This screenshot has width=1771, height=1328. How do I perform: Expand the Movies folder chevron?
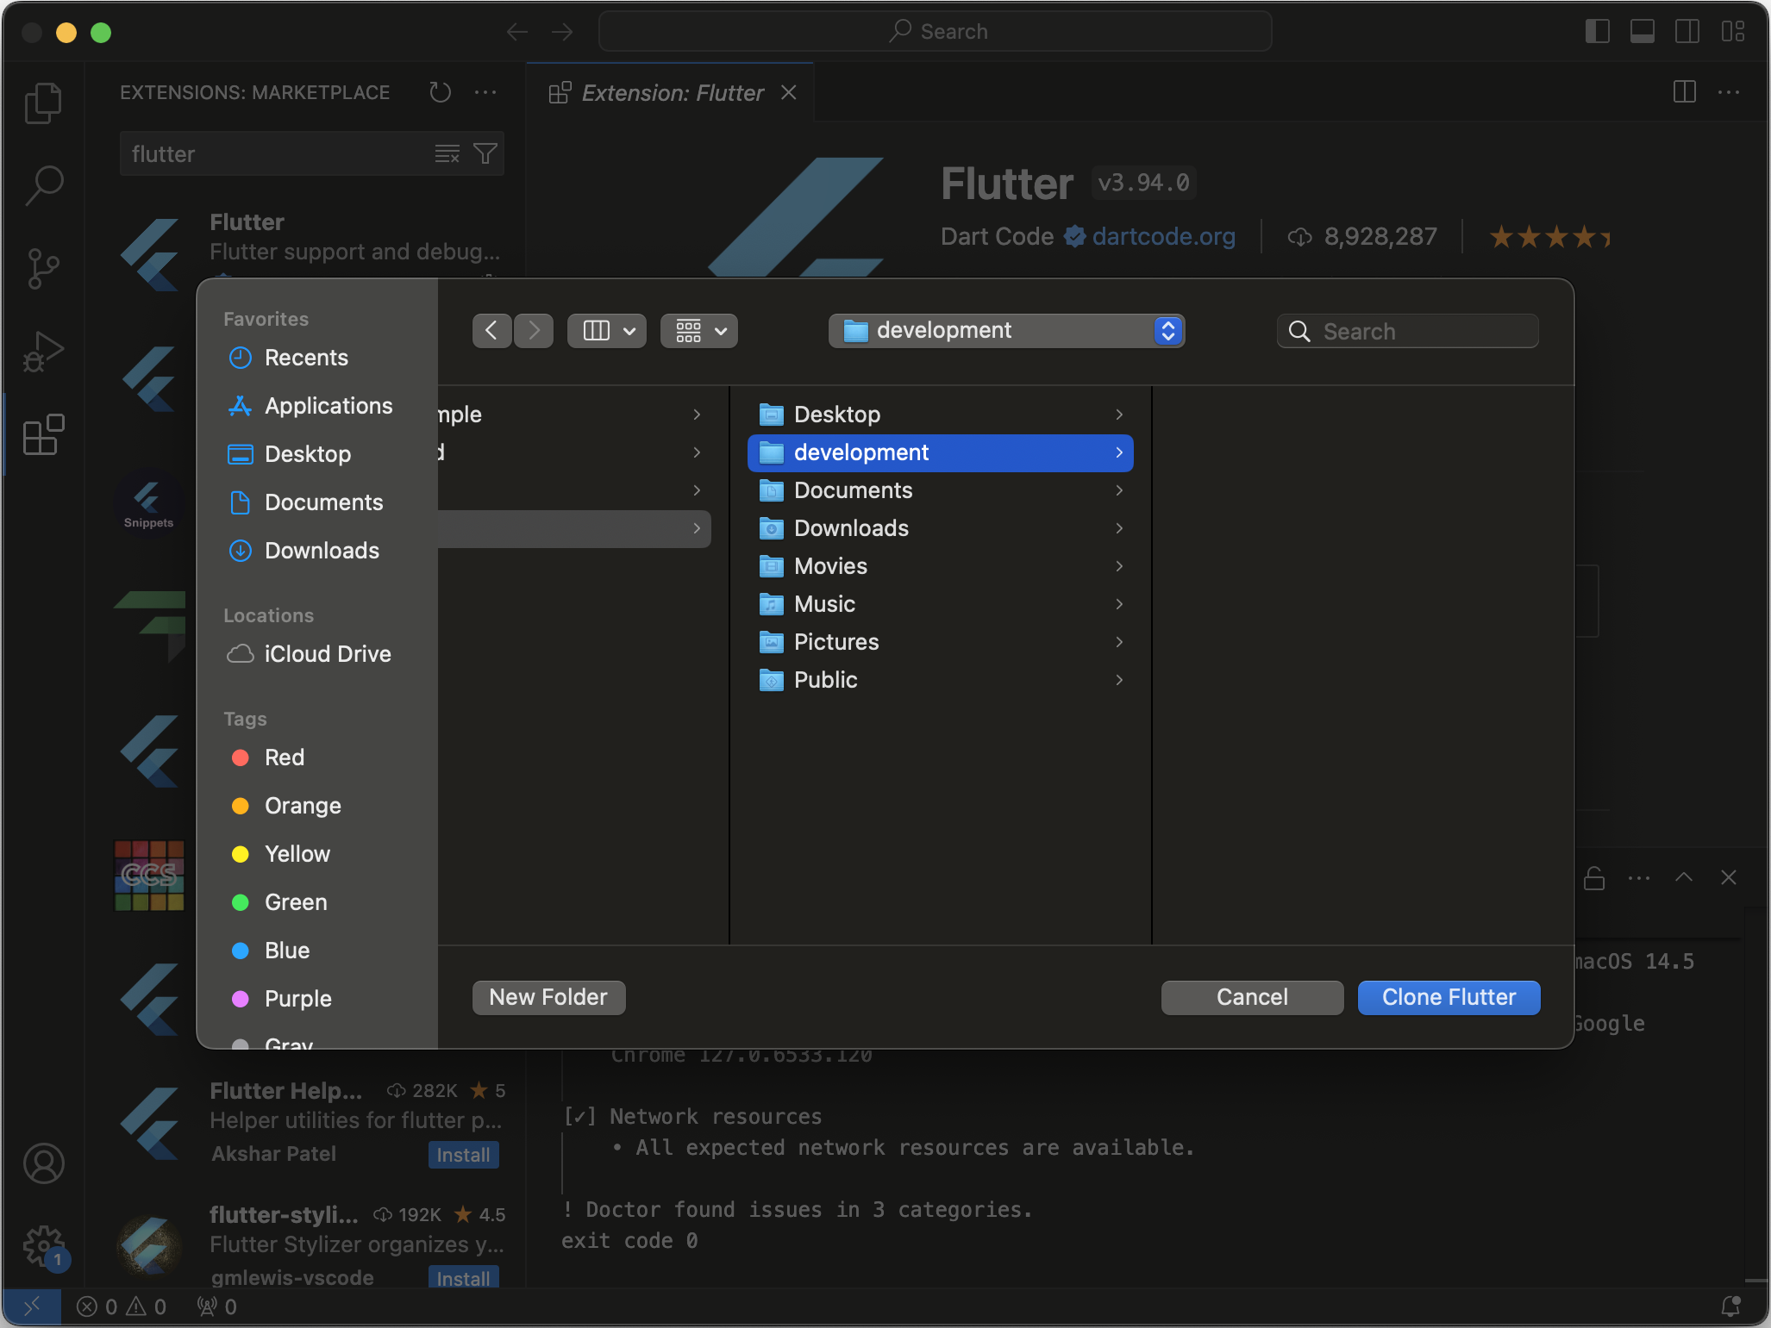pos(1119,566)
